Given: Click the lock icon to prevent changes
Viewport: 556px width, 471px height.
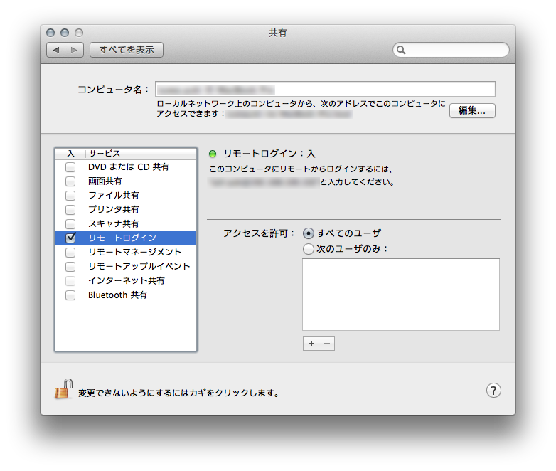Looking at the screenshot, I should click(x=63, y=390).
